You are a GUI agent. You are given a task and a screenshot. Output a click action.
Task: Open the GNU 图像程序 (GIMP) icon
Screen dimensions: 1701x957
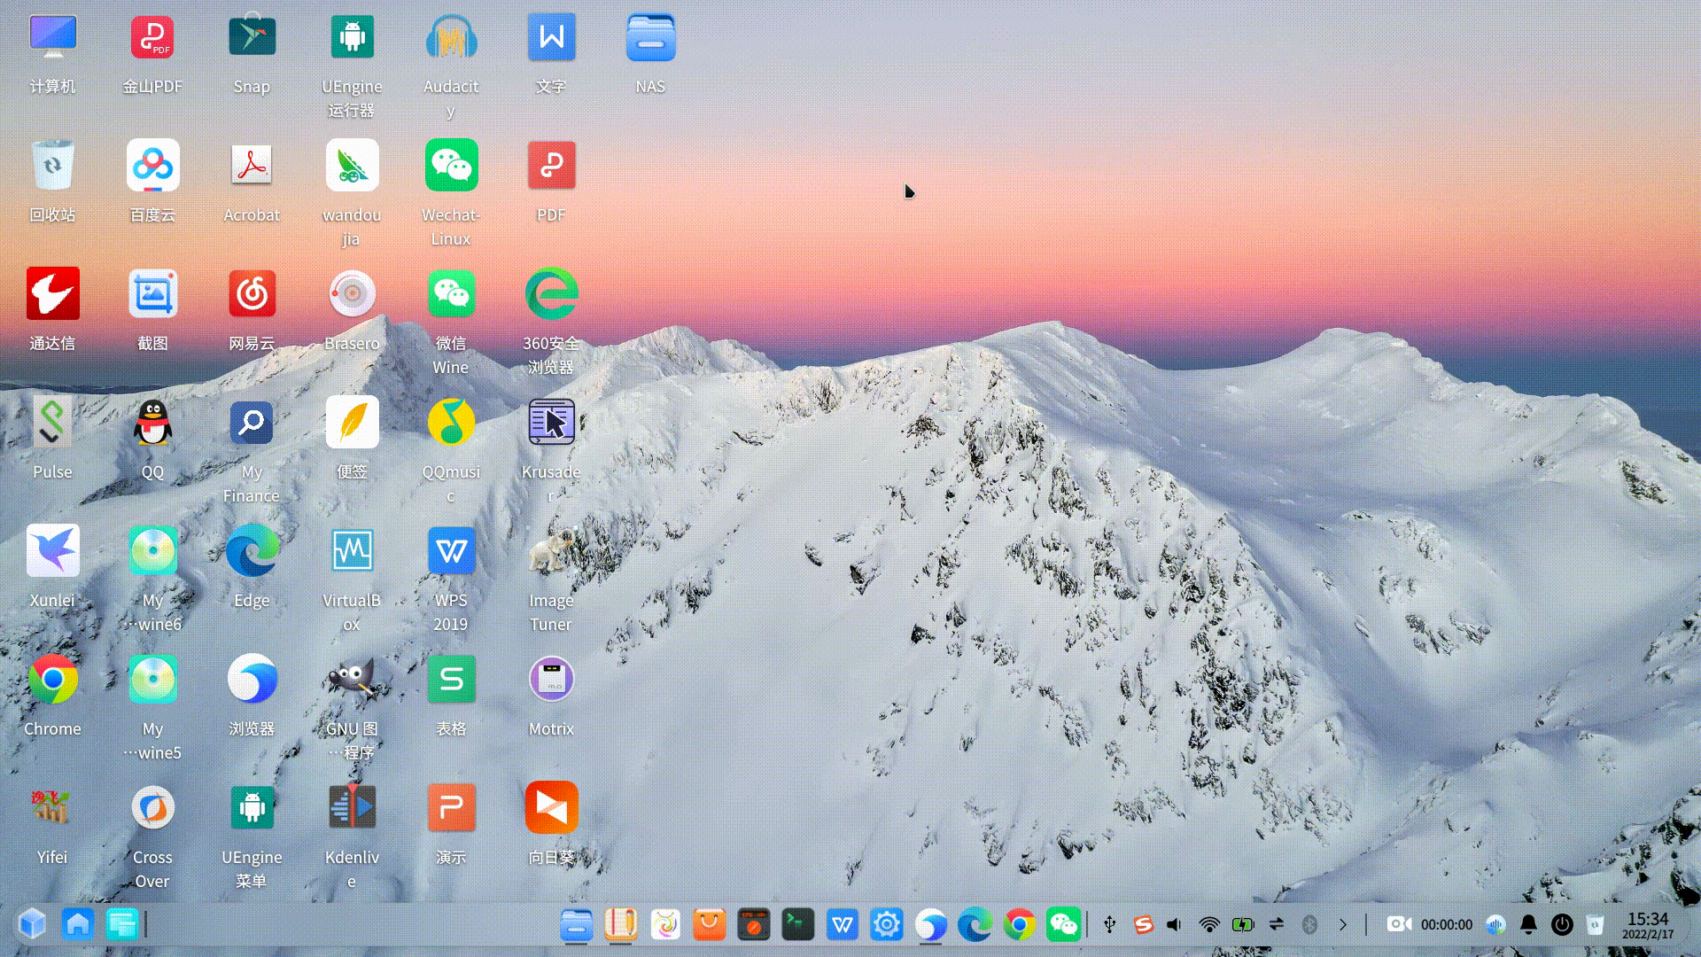click(x=352, y=679)
